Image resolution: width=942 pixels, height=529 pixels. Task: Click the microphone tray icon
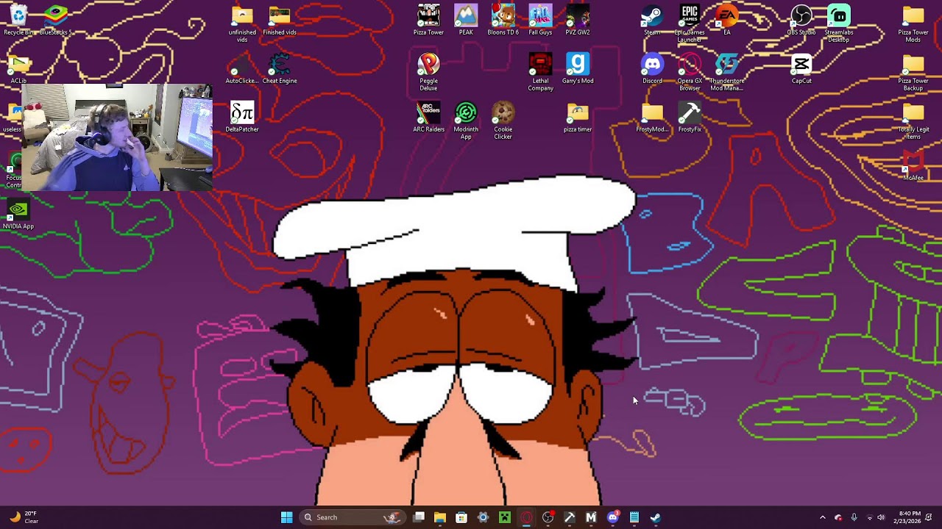pyautogui.click(x=854, y=517)
